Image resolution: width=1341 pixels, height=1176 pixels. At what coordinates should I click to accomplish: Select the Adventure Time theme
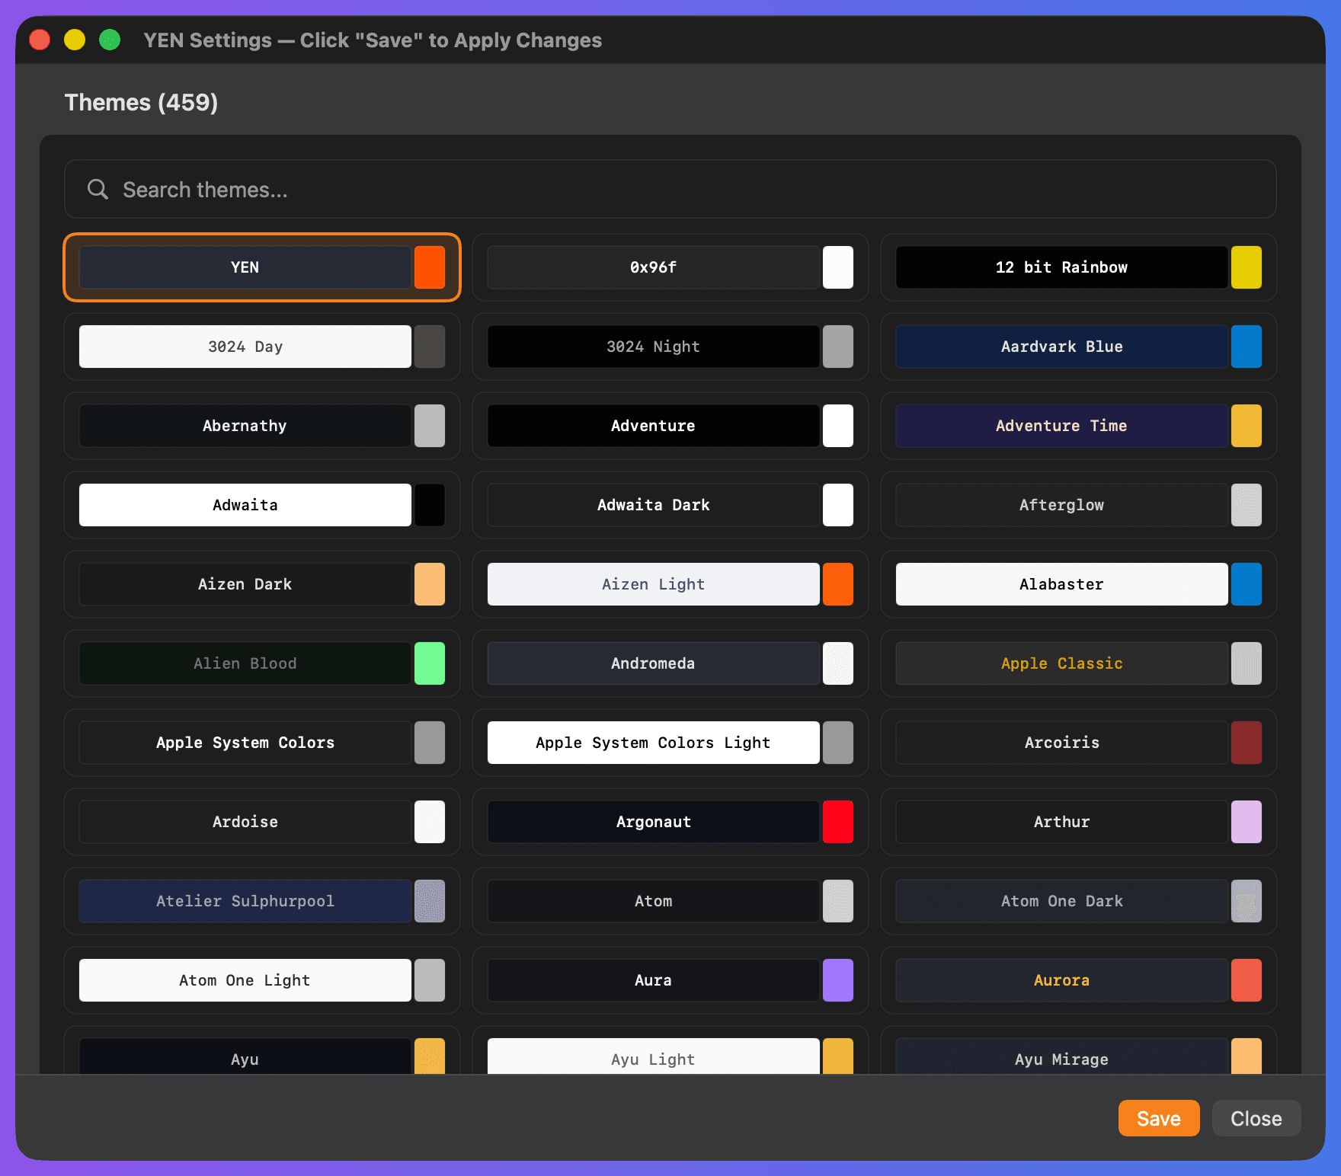coord(1061,426)
